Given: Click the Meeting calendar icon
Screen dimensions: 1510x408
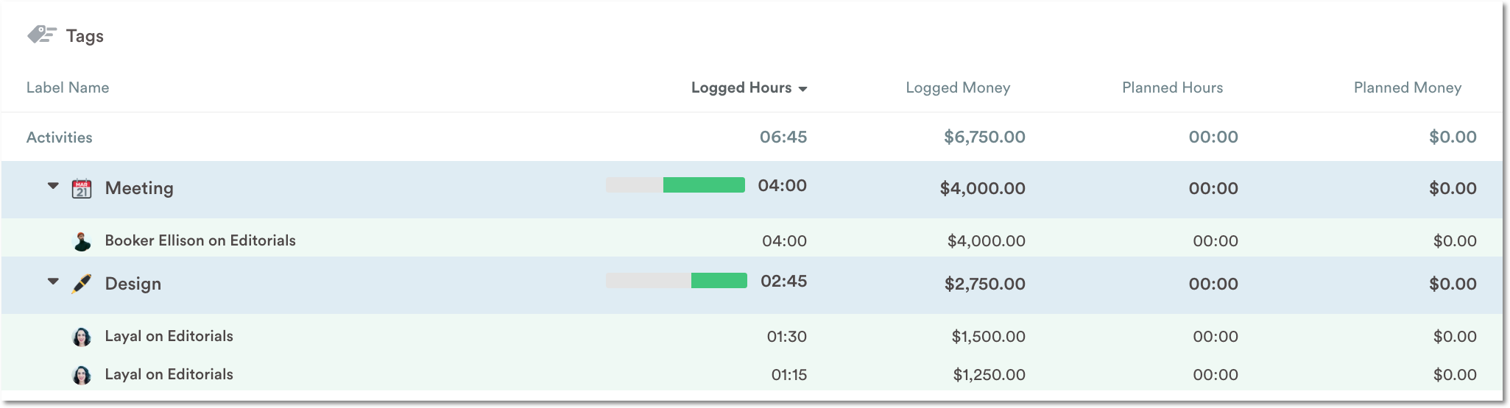Looking at the screenshot, I should 82,189.
